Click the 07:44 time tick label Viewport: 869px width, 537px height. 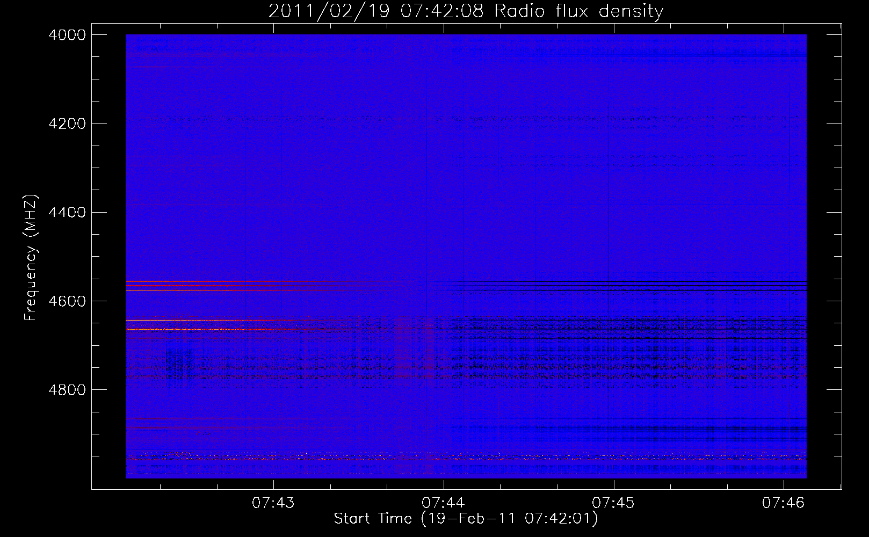443,503
